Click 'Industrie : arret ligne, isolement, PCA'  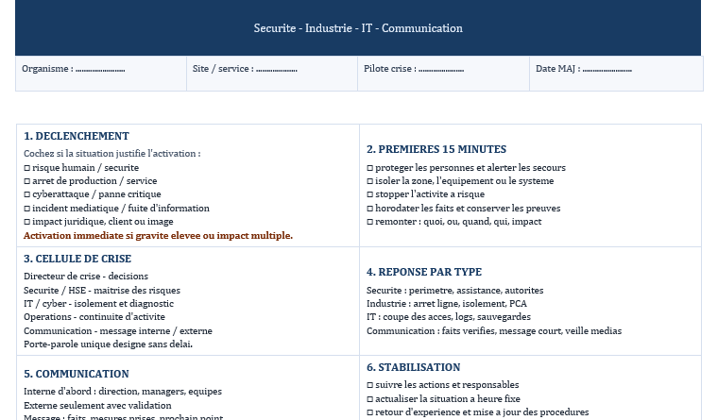coord(447,304)
